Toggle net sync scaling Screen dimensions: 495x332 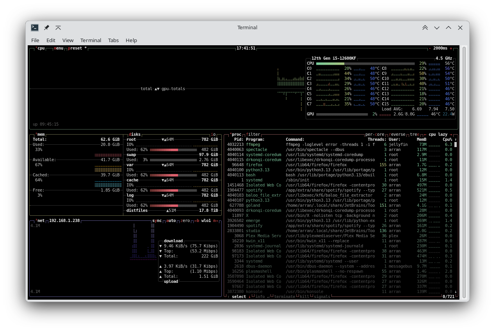point(157,220)
